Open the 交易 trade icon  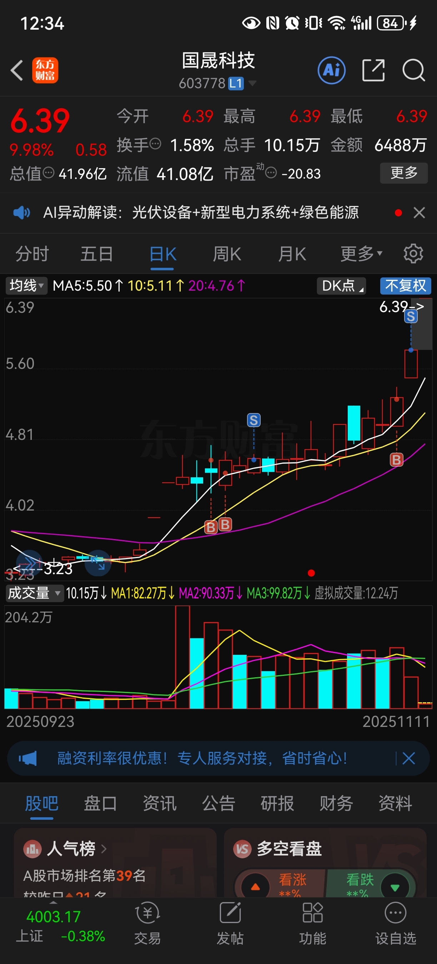click(x=147, y=914)
